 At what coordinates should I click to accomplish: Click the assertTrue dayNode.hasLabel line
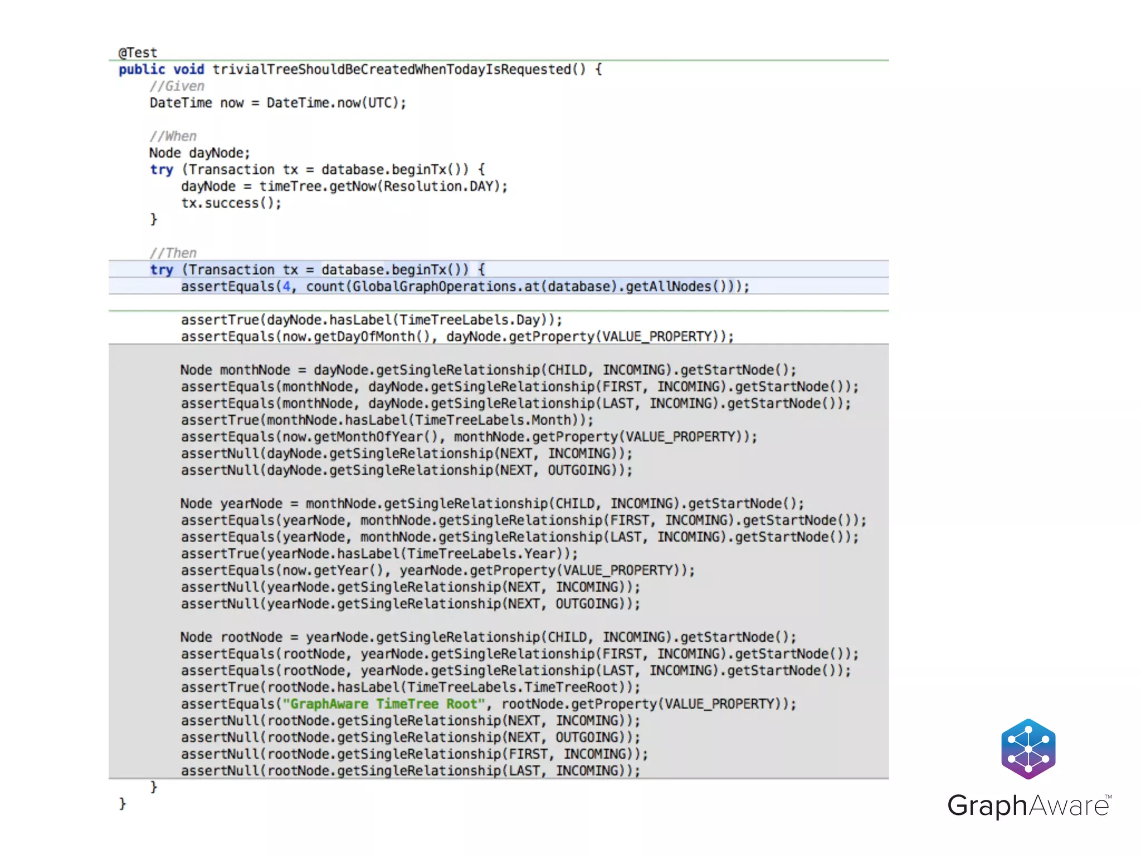click(371, 320)
